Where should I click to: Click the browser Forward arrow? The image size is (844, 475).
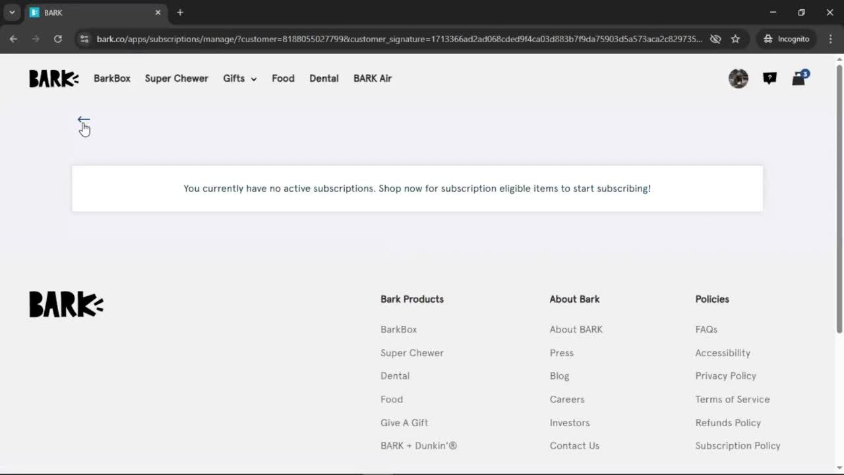coord(36,39)
